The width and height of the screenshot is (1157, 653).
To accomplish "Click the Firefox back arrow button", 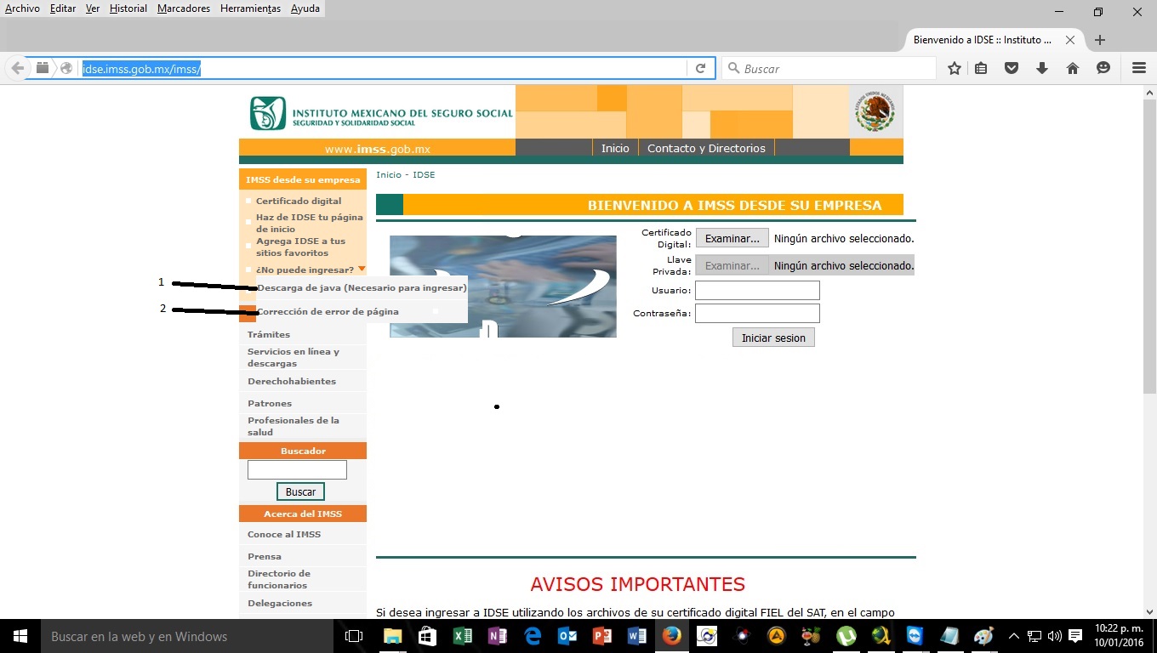I will coord(17,69).
